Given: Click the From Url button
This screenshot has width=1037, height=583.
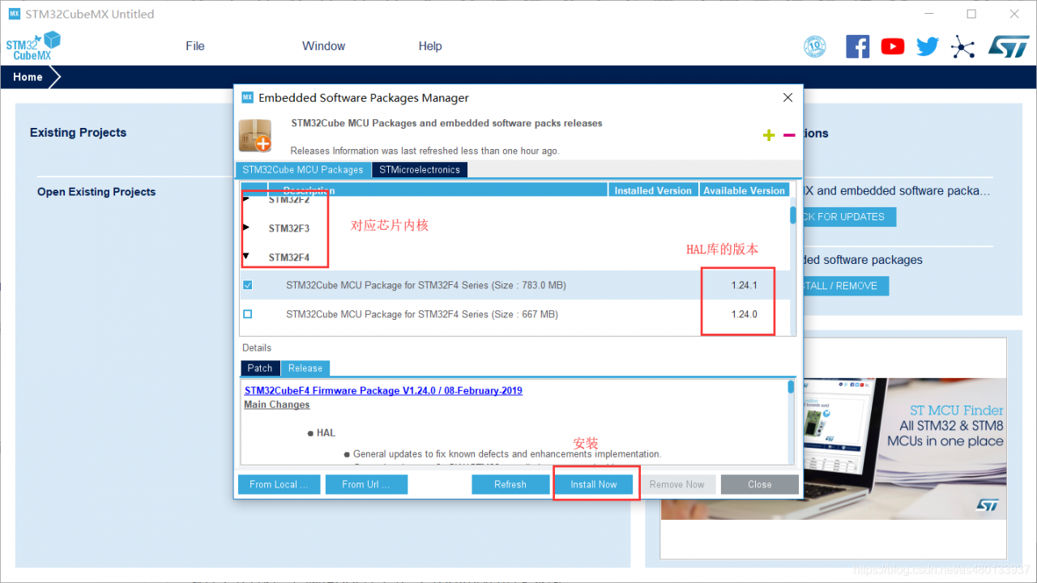Looking at the screenshot, I should (x=366, y=484).
